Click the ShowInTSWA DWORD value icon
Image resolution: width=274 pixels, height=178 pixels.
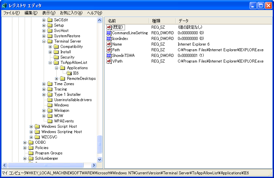pyautogui.click(x=109, y=56)
